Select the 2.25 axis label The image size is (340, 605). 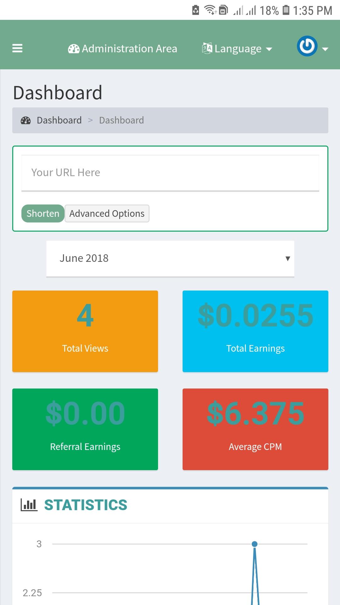pos(32,593)
